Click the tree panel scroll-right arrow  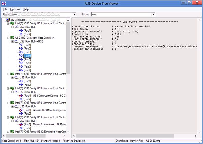coord(64,136)
